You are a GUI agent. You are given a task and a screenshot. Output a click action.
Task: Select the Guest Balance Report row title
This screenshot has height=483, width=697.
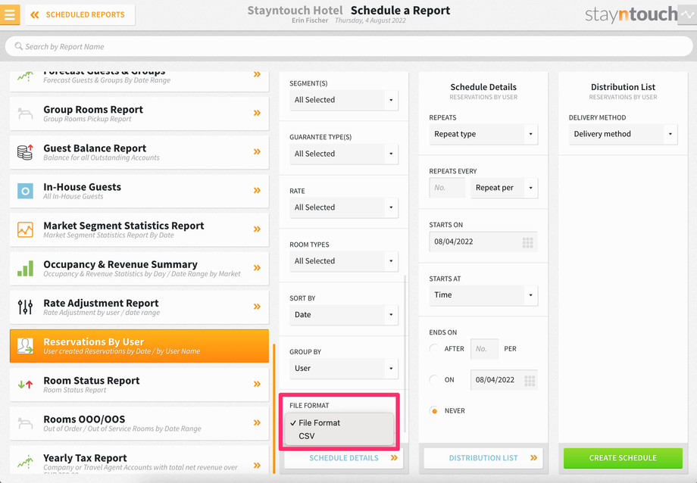click(95, 148)
